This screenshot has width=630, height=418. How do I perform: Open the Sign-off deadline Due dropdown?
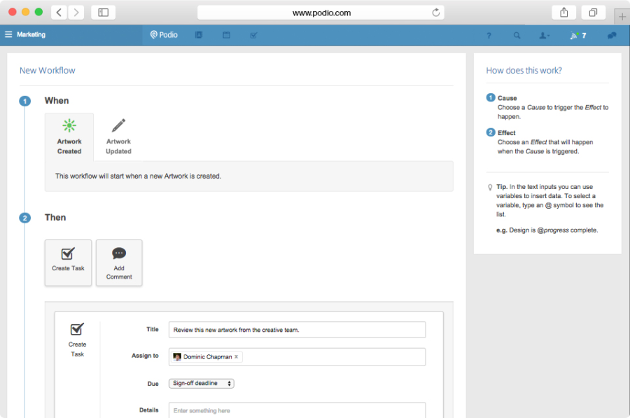tap(202, 384)
